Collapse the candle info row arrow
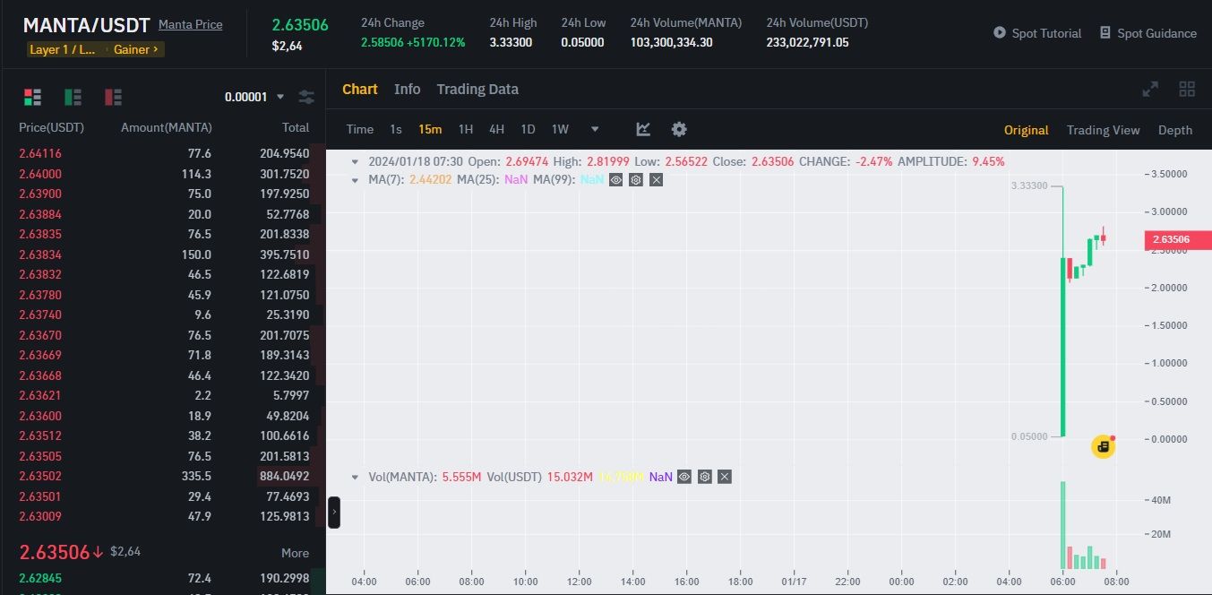1212x595 pixels. coord(357,162)
